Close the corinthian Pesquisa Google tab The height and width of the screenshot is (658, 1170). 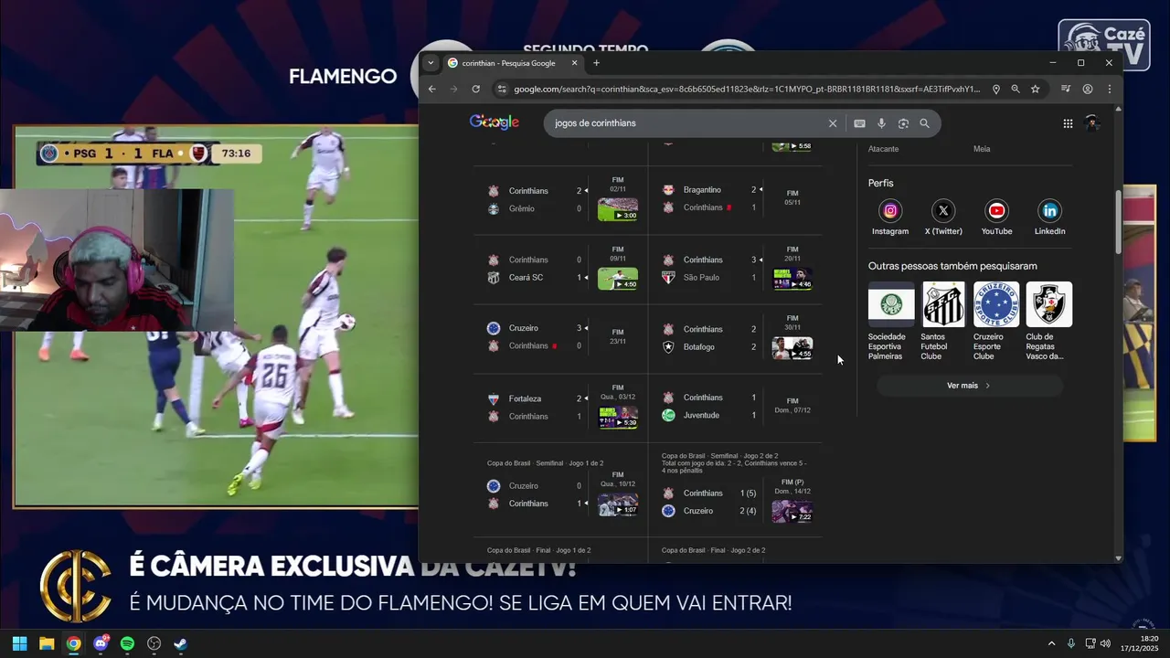(x=575, y=63)
